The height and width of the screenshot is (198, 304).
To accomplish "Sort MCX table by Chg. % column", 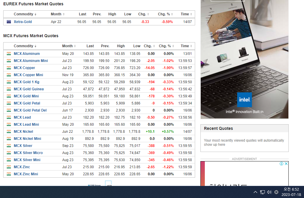I will 166,46.
